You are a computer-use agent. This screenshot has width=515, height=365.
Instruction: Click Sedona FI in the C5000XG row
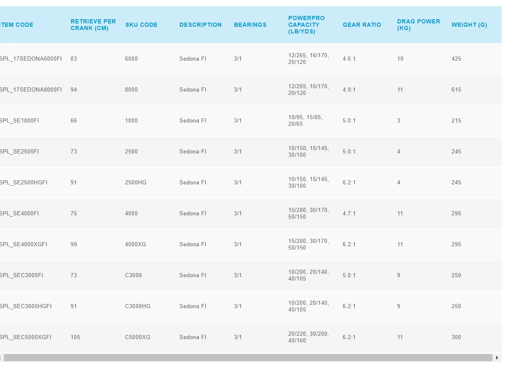(193, 337)
